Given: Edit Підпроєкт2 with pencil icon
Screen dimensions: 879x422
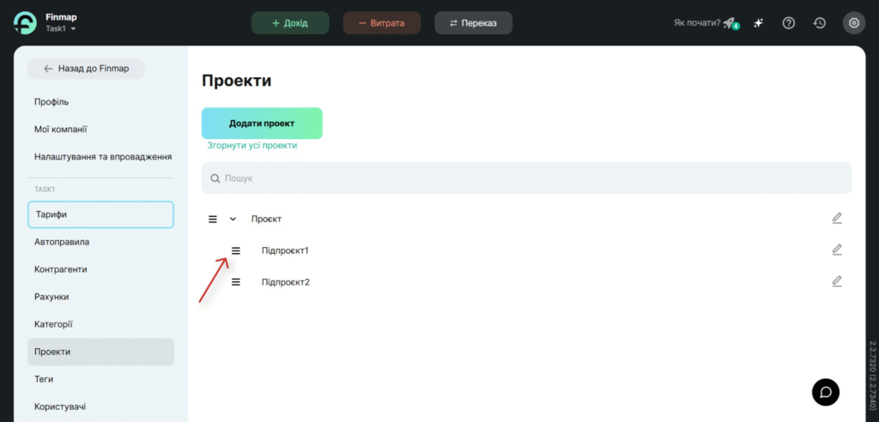Looking at the screenshot, I should pos(837,280).
